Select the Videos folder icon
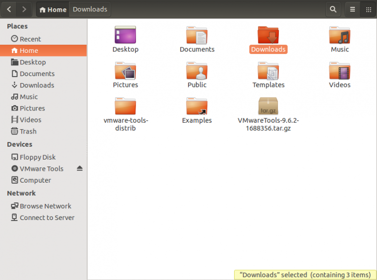Screen dimensions: 377x280 340,71
